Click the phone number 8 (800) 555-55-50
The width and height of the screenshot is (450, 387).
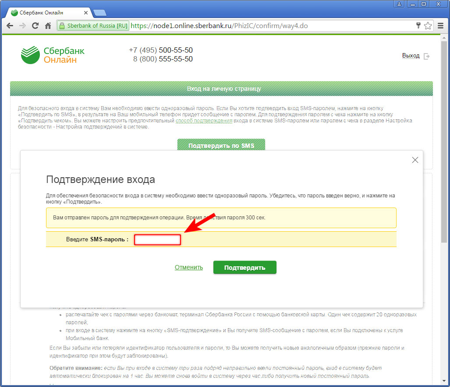(163, 59)
